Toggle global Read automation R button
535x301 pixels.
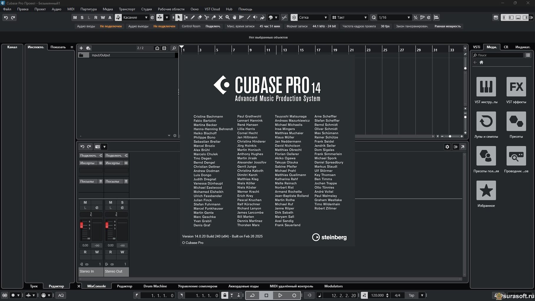click(x=96, y=17)
